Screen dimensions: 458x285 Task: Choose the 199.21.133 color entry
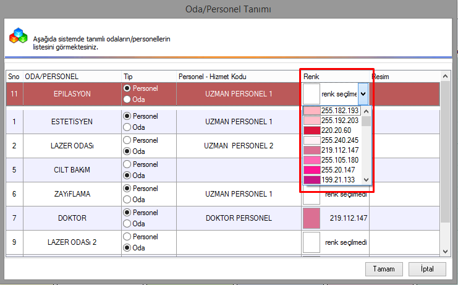[335, 180]
